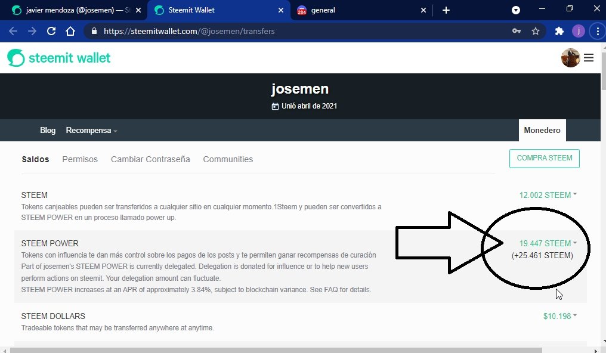Open the hamburger menu

tap(589, 58)
